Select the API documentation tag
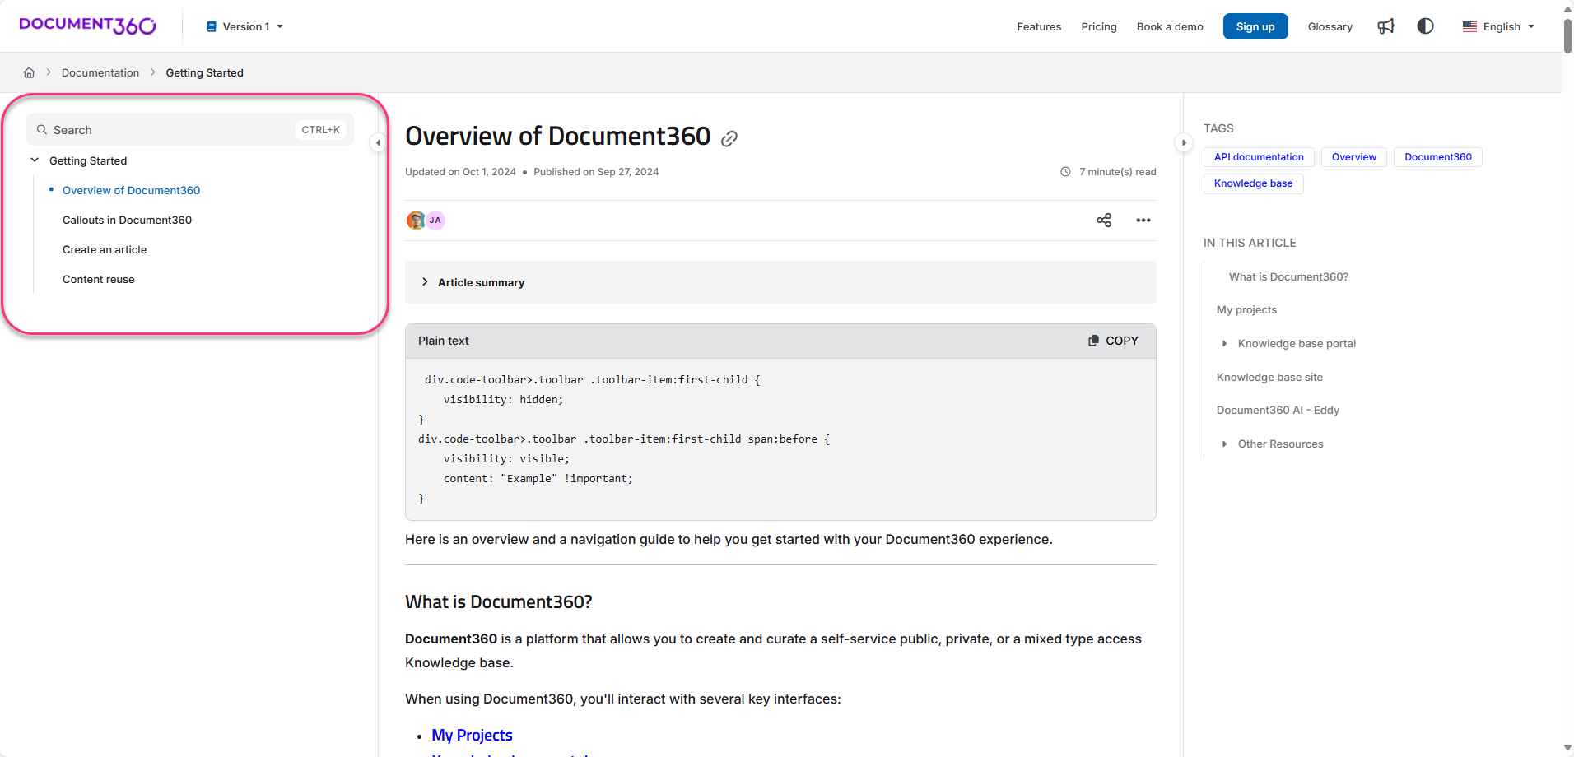The height and width of the screenshot is (757, 1574). point(1259,157)
